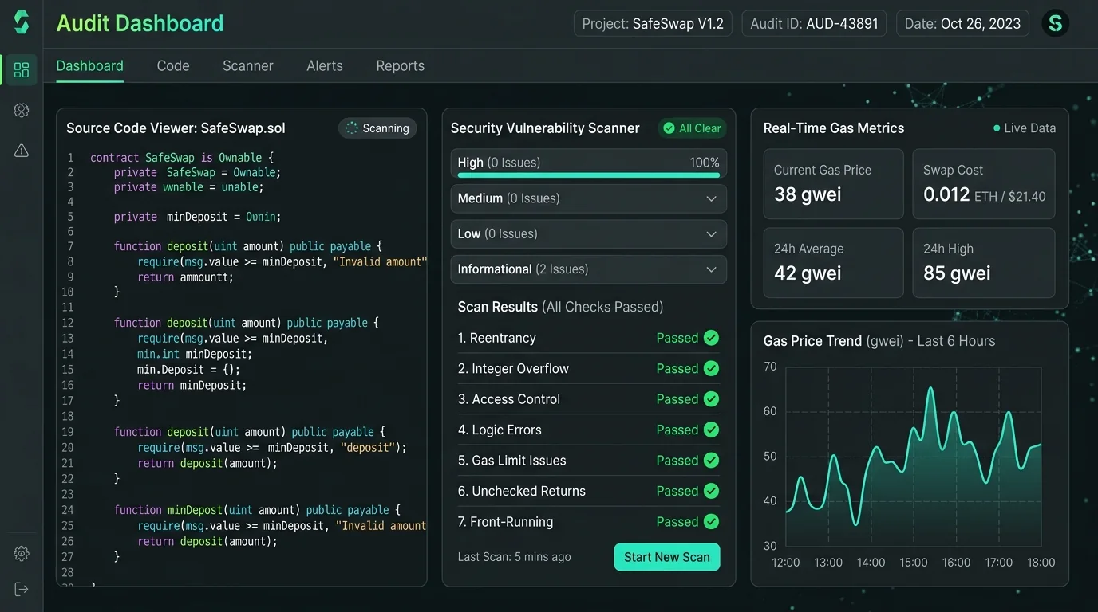The width and height of the screenshot is (1098, 612).
Task: Open the Scanner tab
Action: pyautogui.click(x=248, y=66)
